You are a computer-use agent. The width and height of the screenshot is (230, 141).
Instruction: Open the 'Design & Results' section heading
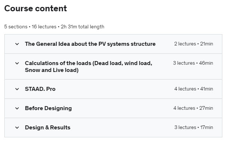[48, 128]
